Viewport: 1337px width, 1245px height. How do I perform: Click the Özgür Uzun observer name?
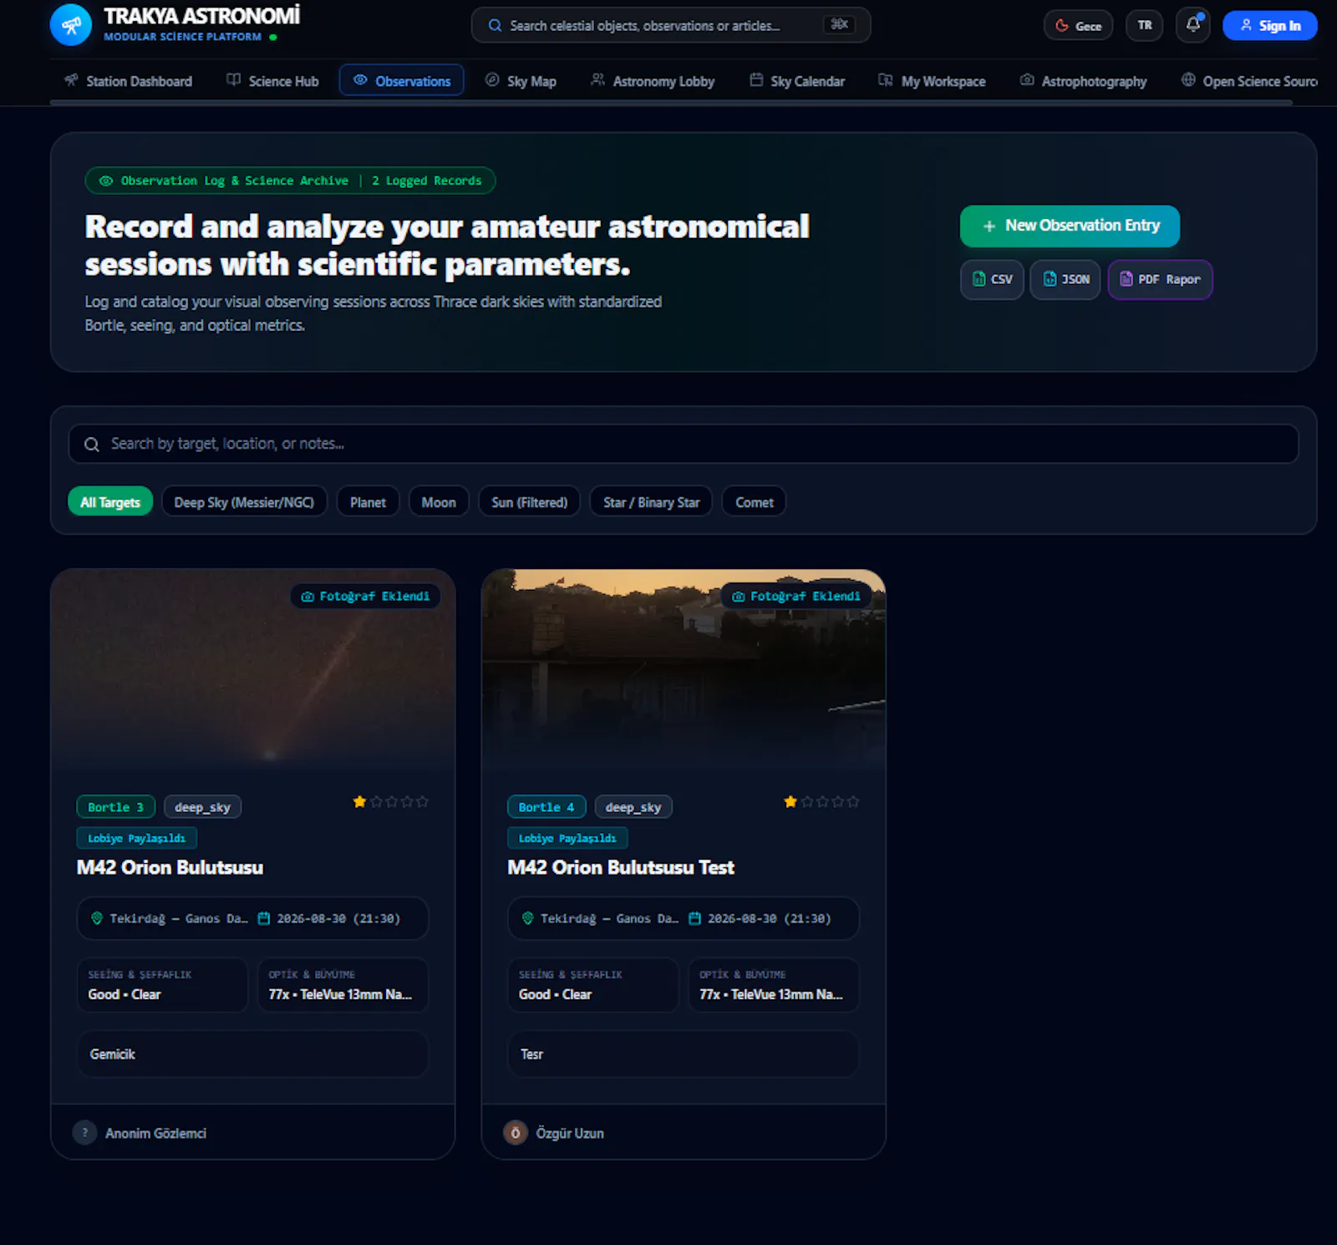[570, 1133]
